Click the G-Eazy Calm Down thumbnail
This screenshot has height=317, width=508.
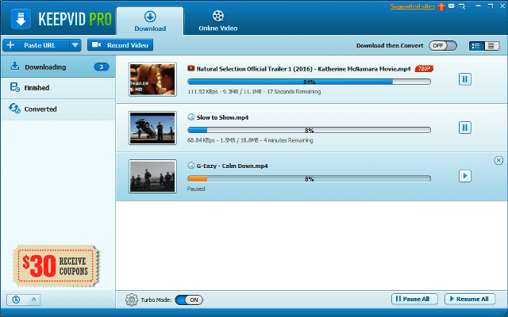point(152,176)
